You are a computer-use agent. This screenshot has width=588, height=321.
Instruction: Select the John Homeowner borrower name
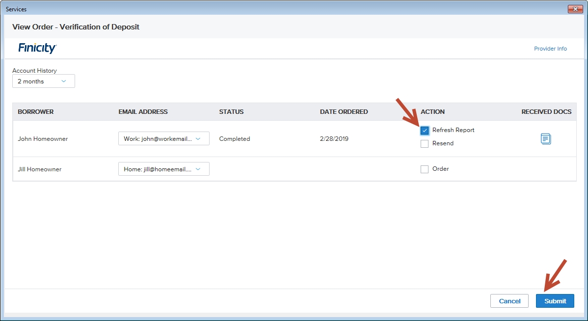pyautogui.click(x=43, y=139)
